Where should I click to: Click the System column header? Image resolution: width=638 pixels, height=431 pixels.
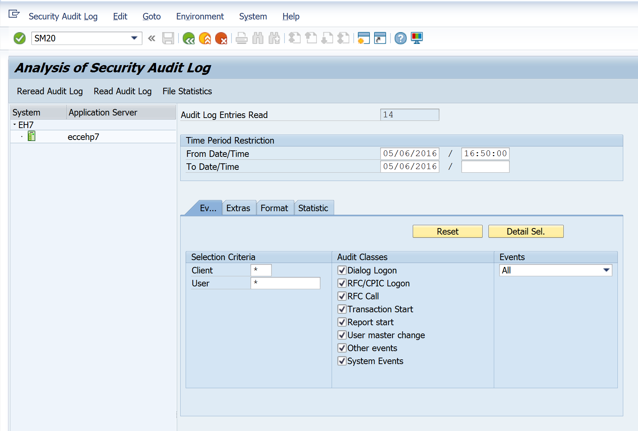point(39,112)
